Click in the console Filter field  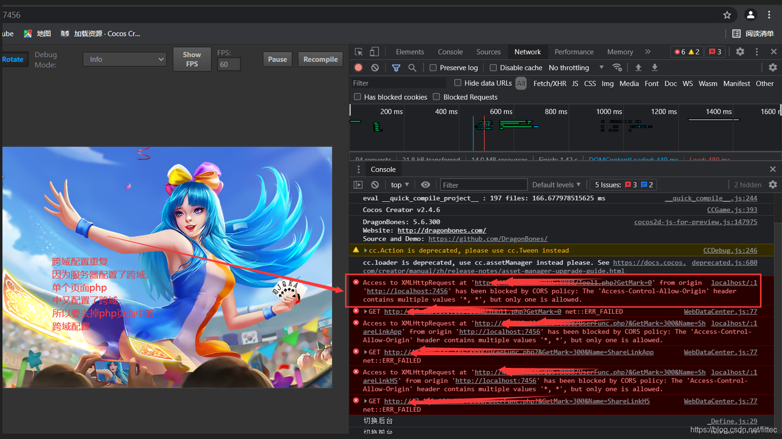[x=484, y=185]
